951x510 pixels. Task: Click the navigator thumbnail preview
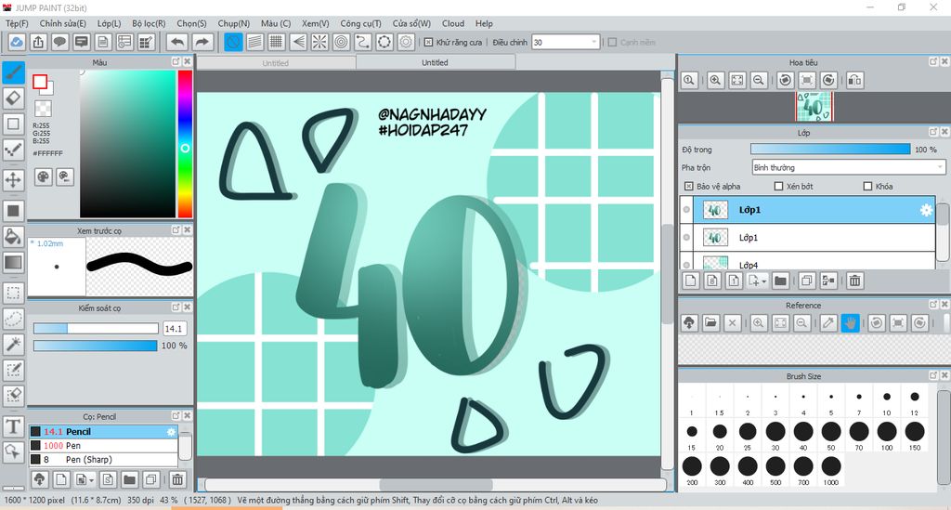814,107
